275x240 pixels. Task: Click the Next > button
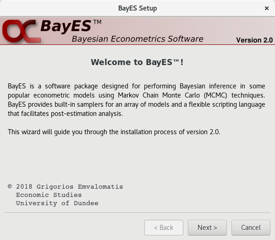pos(207,228)
